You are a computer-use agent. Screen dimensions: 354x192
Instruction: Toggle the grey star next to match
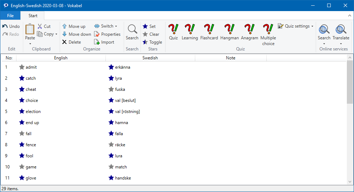click(111, 167)
